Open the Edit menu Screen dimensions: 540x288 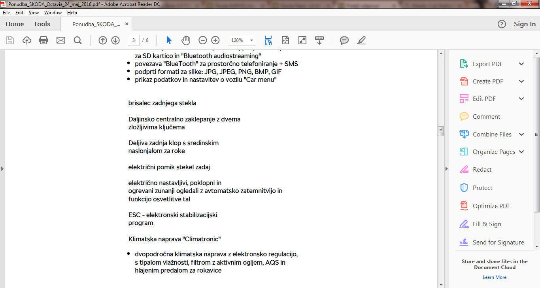coord(19,13)
